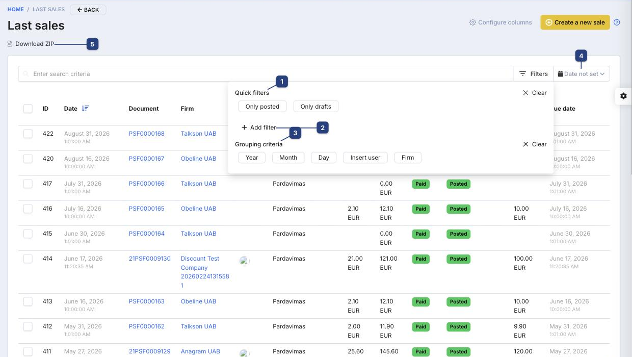Go back with the BACK button
632x357 pixels.
pyautogui.click(x=88, y=10)
